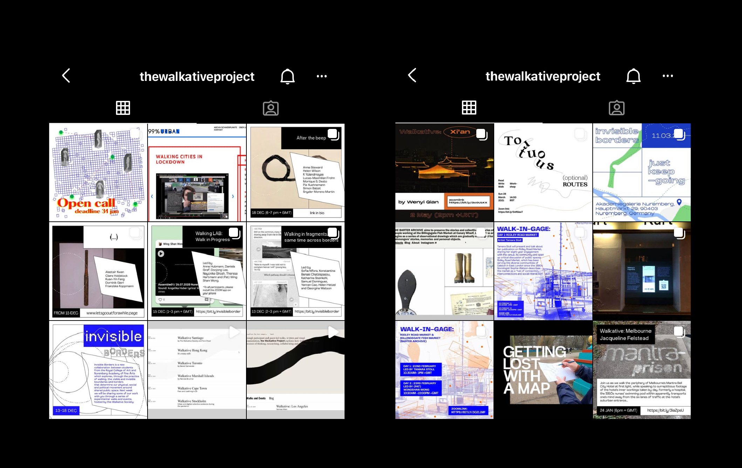Open the 'Open call deadline 31 jan' post
The height and width of the screenshot is (468, 742).
(x=98, y=172)
